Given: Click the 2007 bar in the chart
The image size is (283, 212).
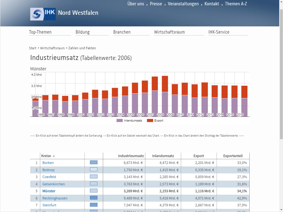Looking at the screenshot, I should point(155,96).
